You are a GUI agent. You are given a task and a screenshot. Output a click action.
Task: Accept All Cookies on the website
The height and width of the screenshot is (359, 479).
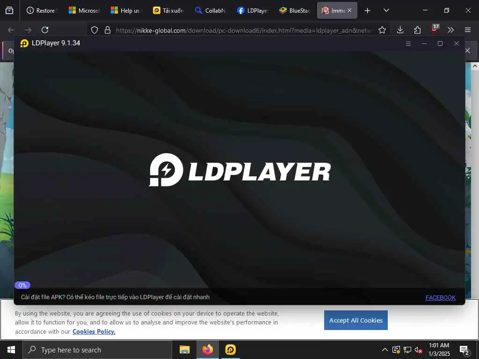(x=356, y=320)
